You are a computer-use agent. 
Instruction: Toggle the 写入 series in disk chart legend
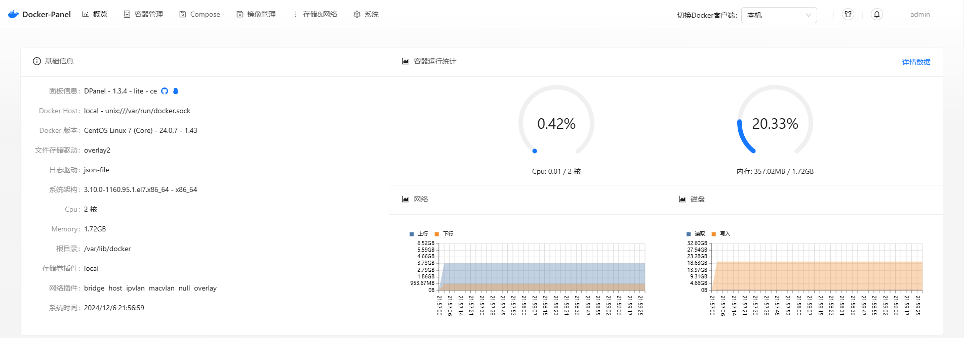click(x=721, y=234)
